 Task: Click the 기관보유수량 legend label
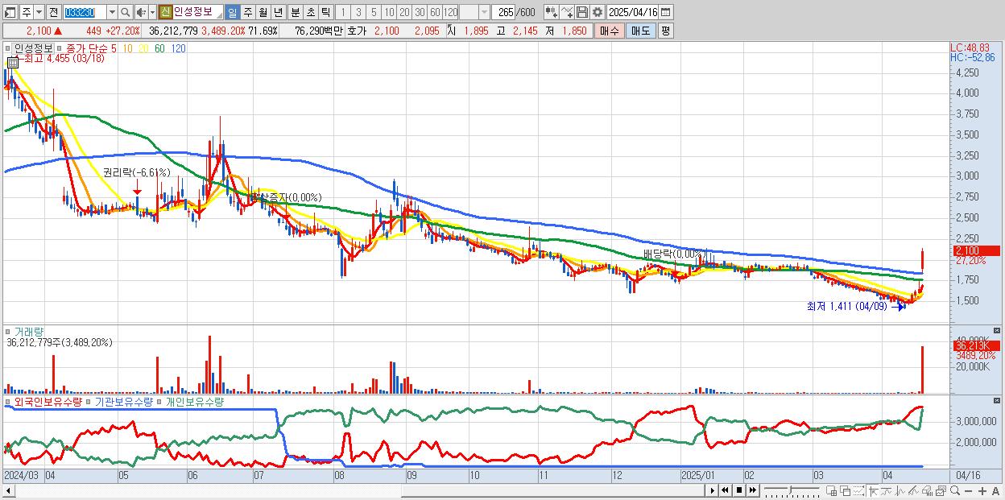click(122, 401)
